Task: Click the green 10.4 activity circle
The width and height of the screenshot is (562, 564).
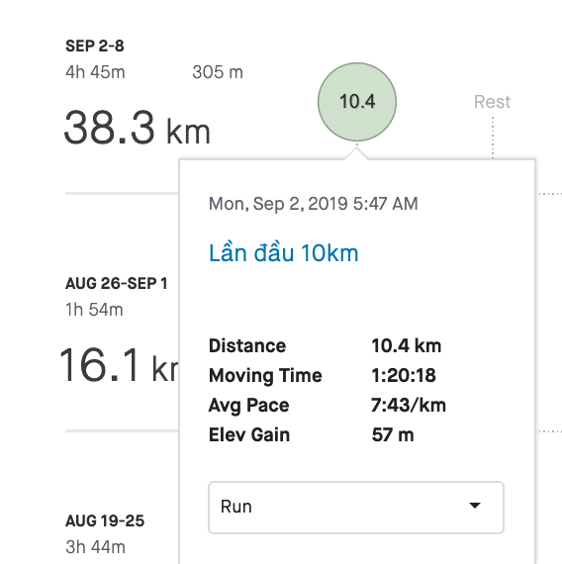Action: [x=357, y=102]
